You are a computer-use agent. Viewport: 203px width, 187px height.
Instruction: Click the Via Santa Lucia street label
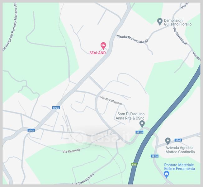pyautogui.click(x=83, y=180)
